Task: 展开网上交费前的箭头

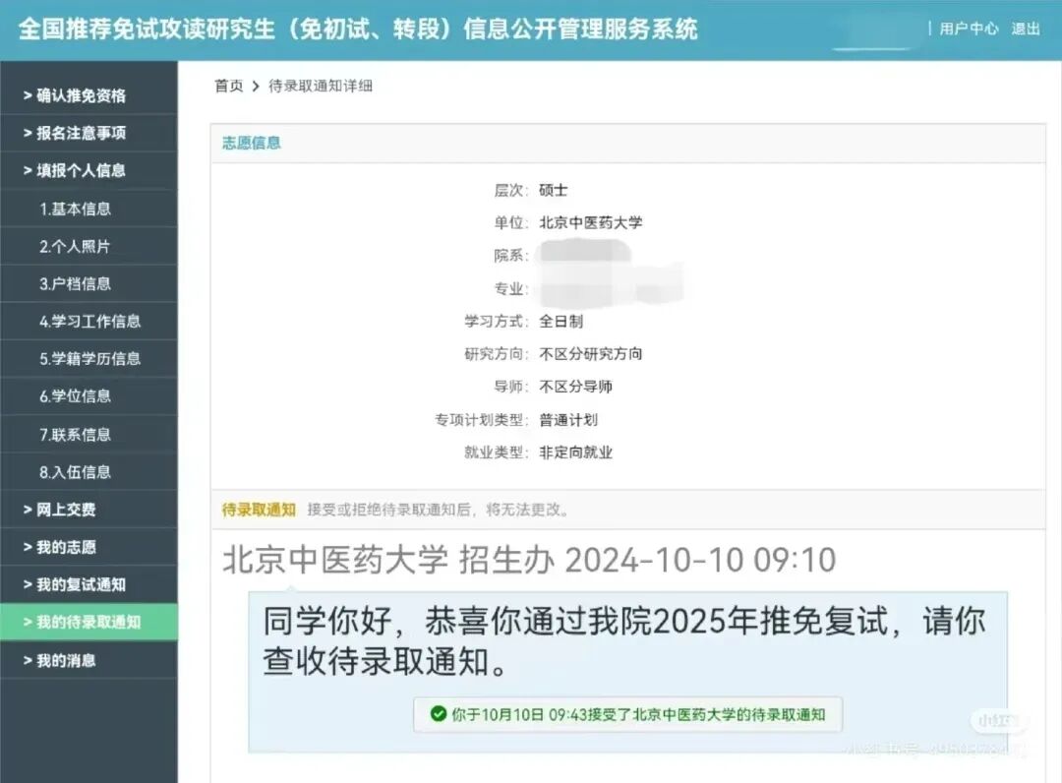Action: point(28,510)
